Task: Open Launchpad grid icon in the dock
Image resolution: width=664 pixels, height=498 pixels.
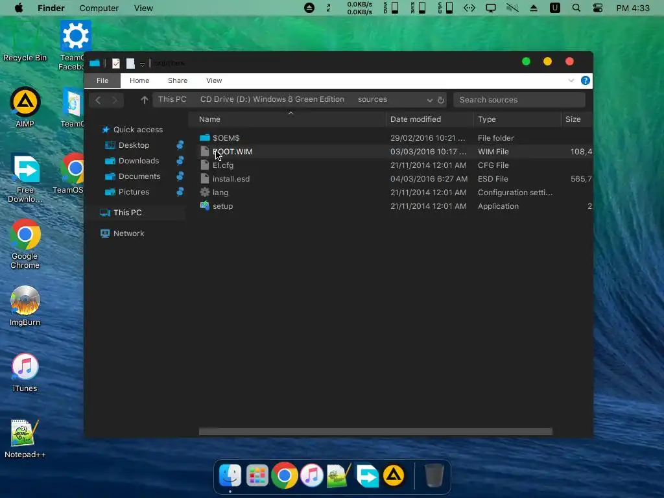Action: pyautogui.click(x=257, y=475)
